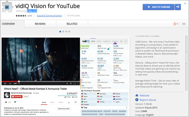Click the Canada flag in trending countries
Viewport: 189px width, 117px height.
pos(82,105)
